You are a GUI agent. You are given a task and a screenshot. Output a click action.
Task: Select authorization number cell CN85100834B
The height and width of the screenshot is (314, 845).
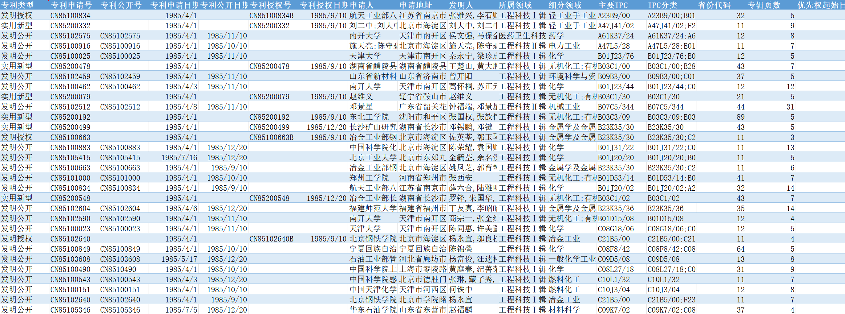(271, 16)
